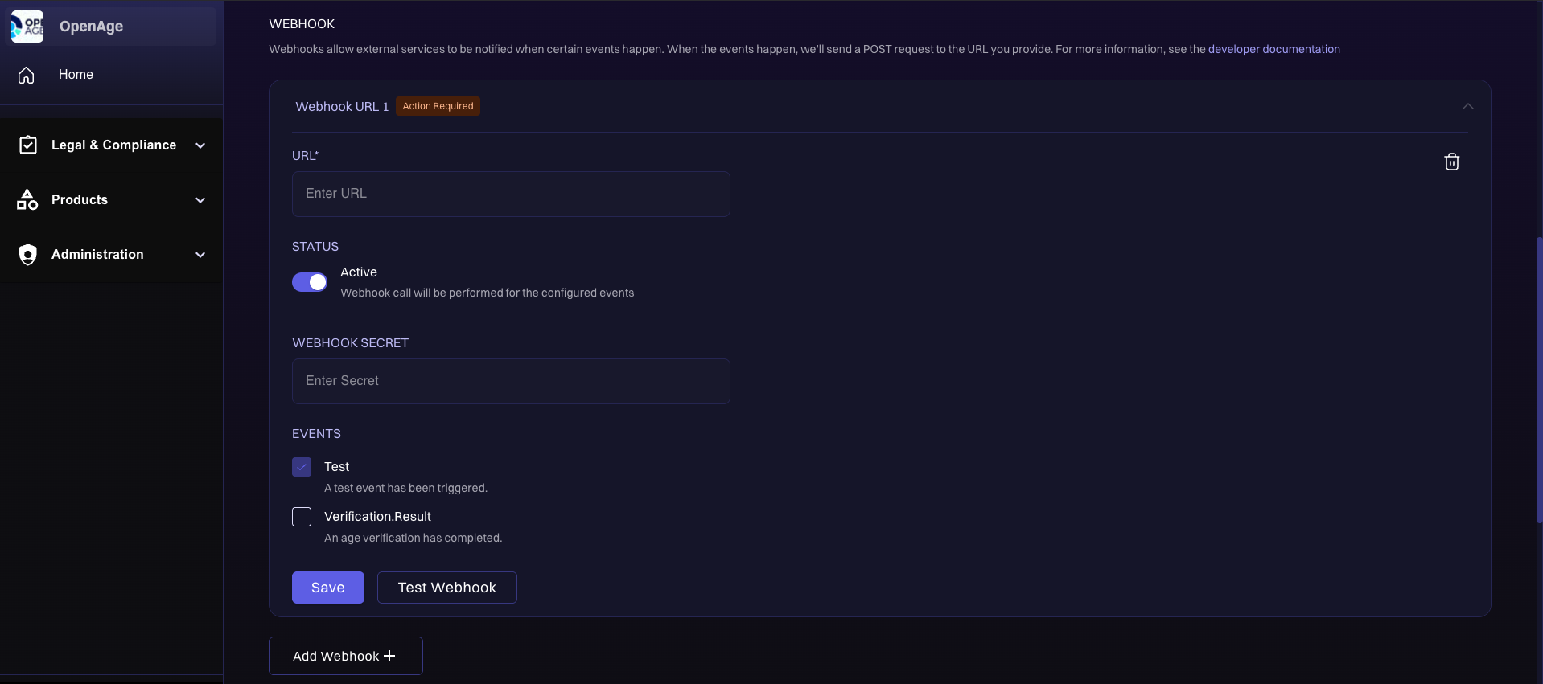Screen dimensions: 1543x684
Task: Collapse the Webhook URL 1 card
Action: (x=1467, y=105)
